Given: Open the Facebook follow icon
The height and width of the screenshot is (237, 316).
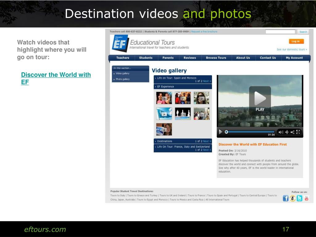Looking at the screenshot, I should pos(285,198).
